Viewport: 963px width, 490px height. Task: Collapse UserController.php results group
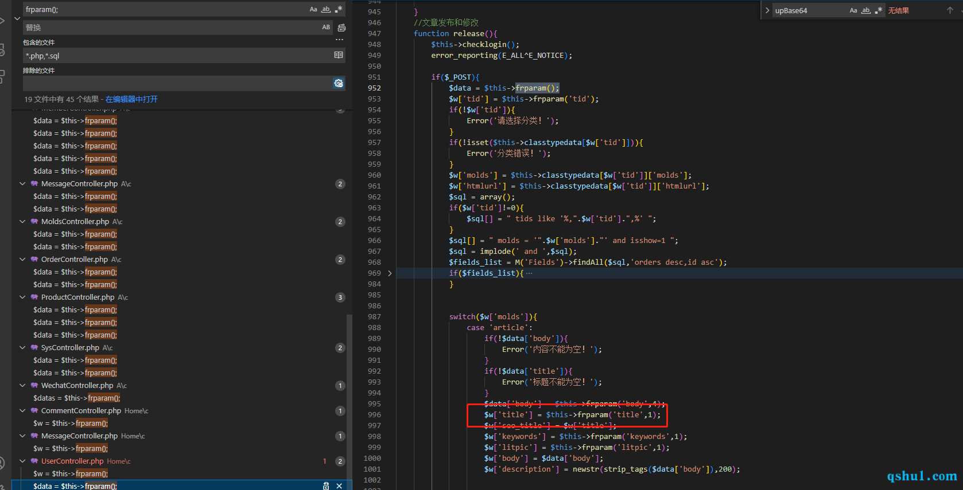pyautogui.click(x=22, y=461)
